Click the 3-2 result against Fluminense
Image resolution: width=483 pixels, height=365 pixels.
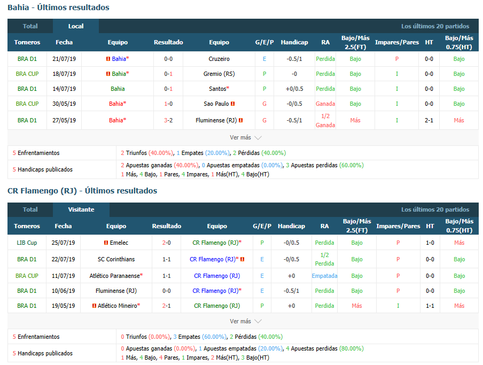coord(168,120)
